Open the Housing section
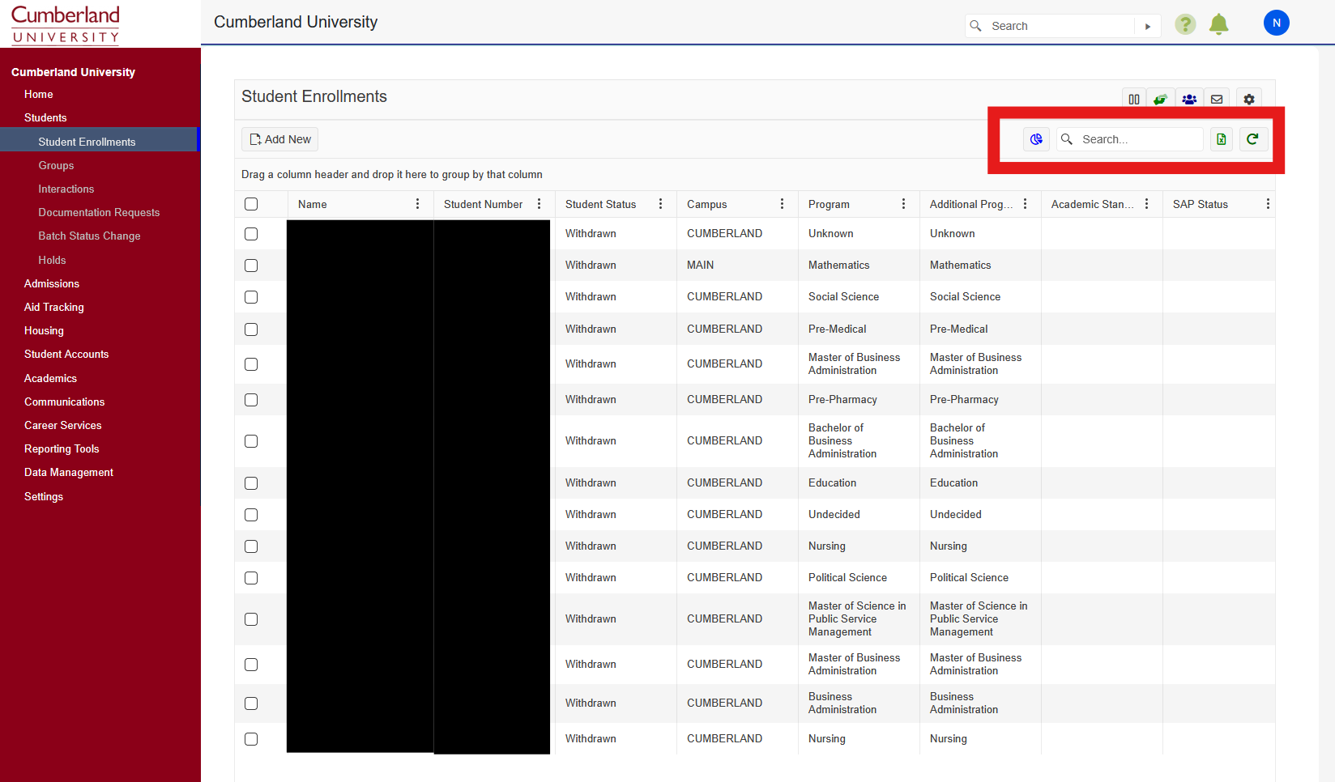Screen dimensions: 1335x782 pyautogui.click(x=44, y=330)
